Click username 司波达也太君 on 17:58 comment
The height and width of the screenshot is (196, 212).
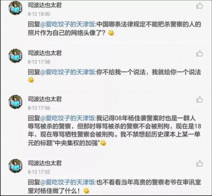[x=45, y=53]
